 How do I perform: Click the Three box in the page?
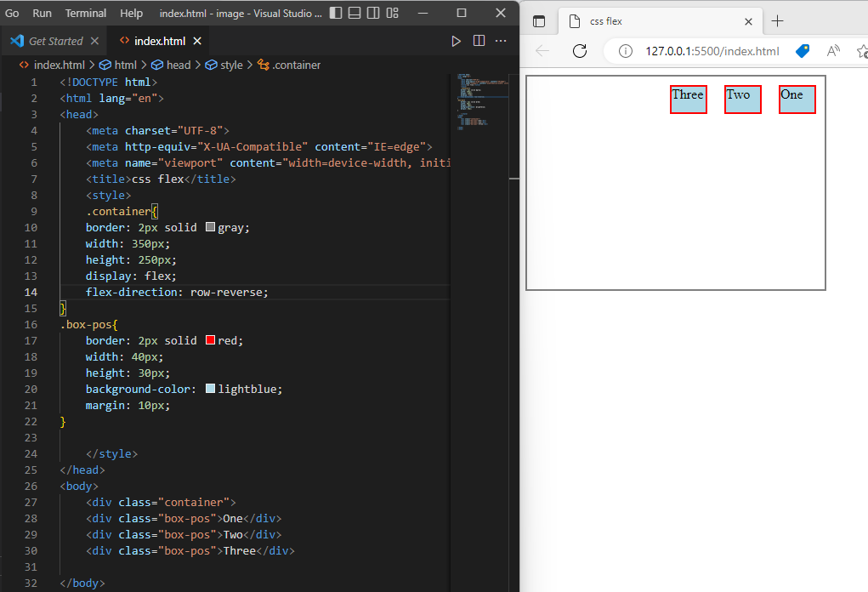pyautogui.click(x=688, y=100)
